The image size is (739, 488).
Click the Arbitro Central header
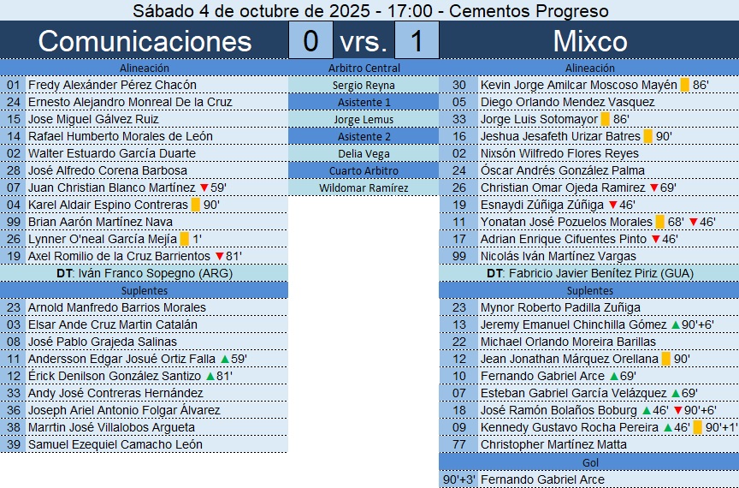pyautogui.click(x=364, y=68)
